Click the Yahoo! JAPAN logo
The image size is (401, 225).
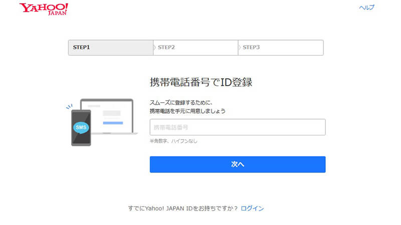pyautogui.click(x=44, y=9)
